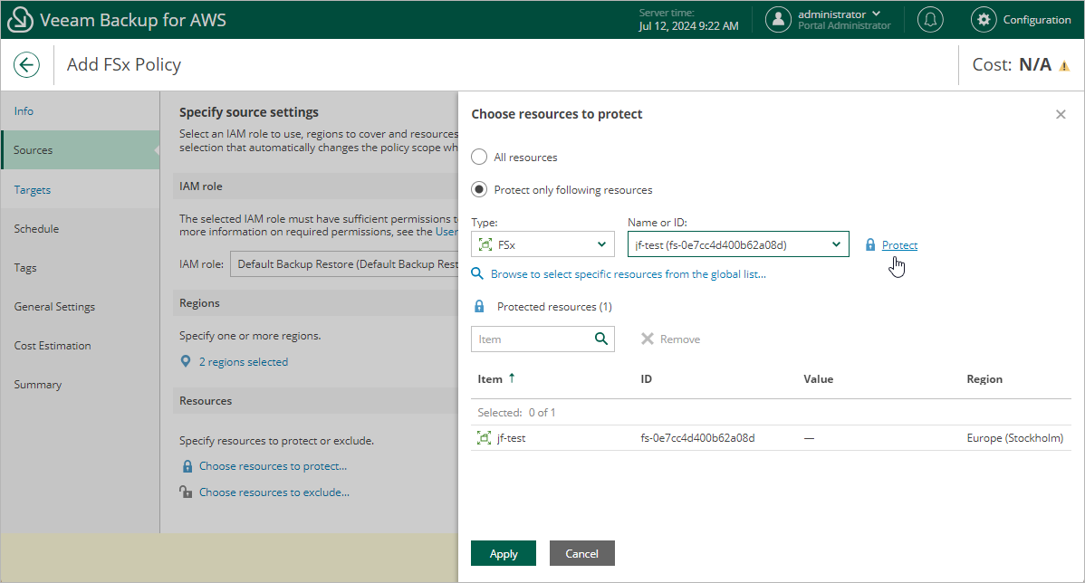Go to the Sources step

click(81, 150)
